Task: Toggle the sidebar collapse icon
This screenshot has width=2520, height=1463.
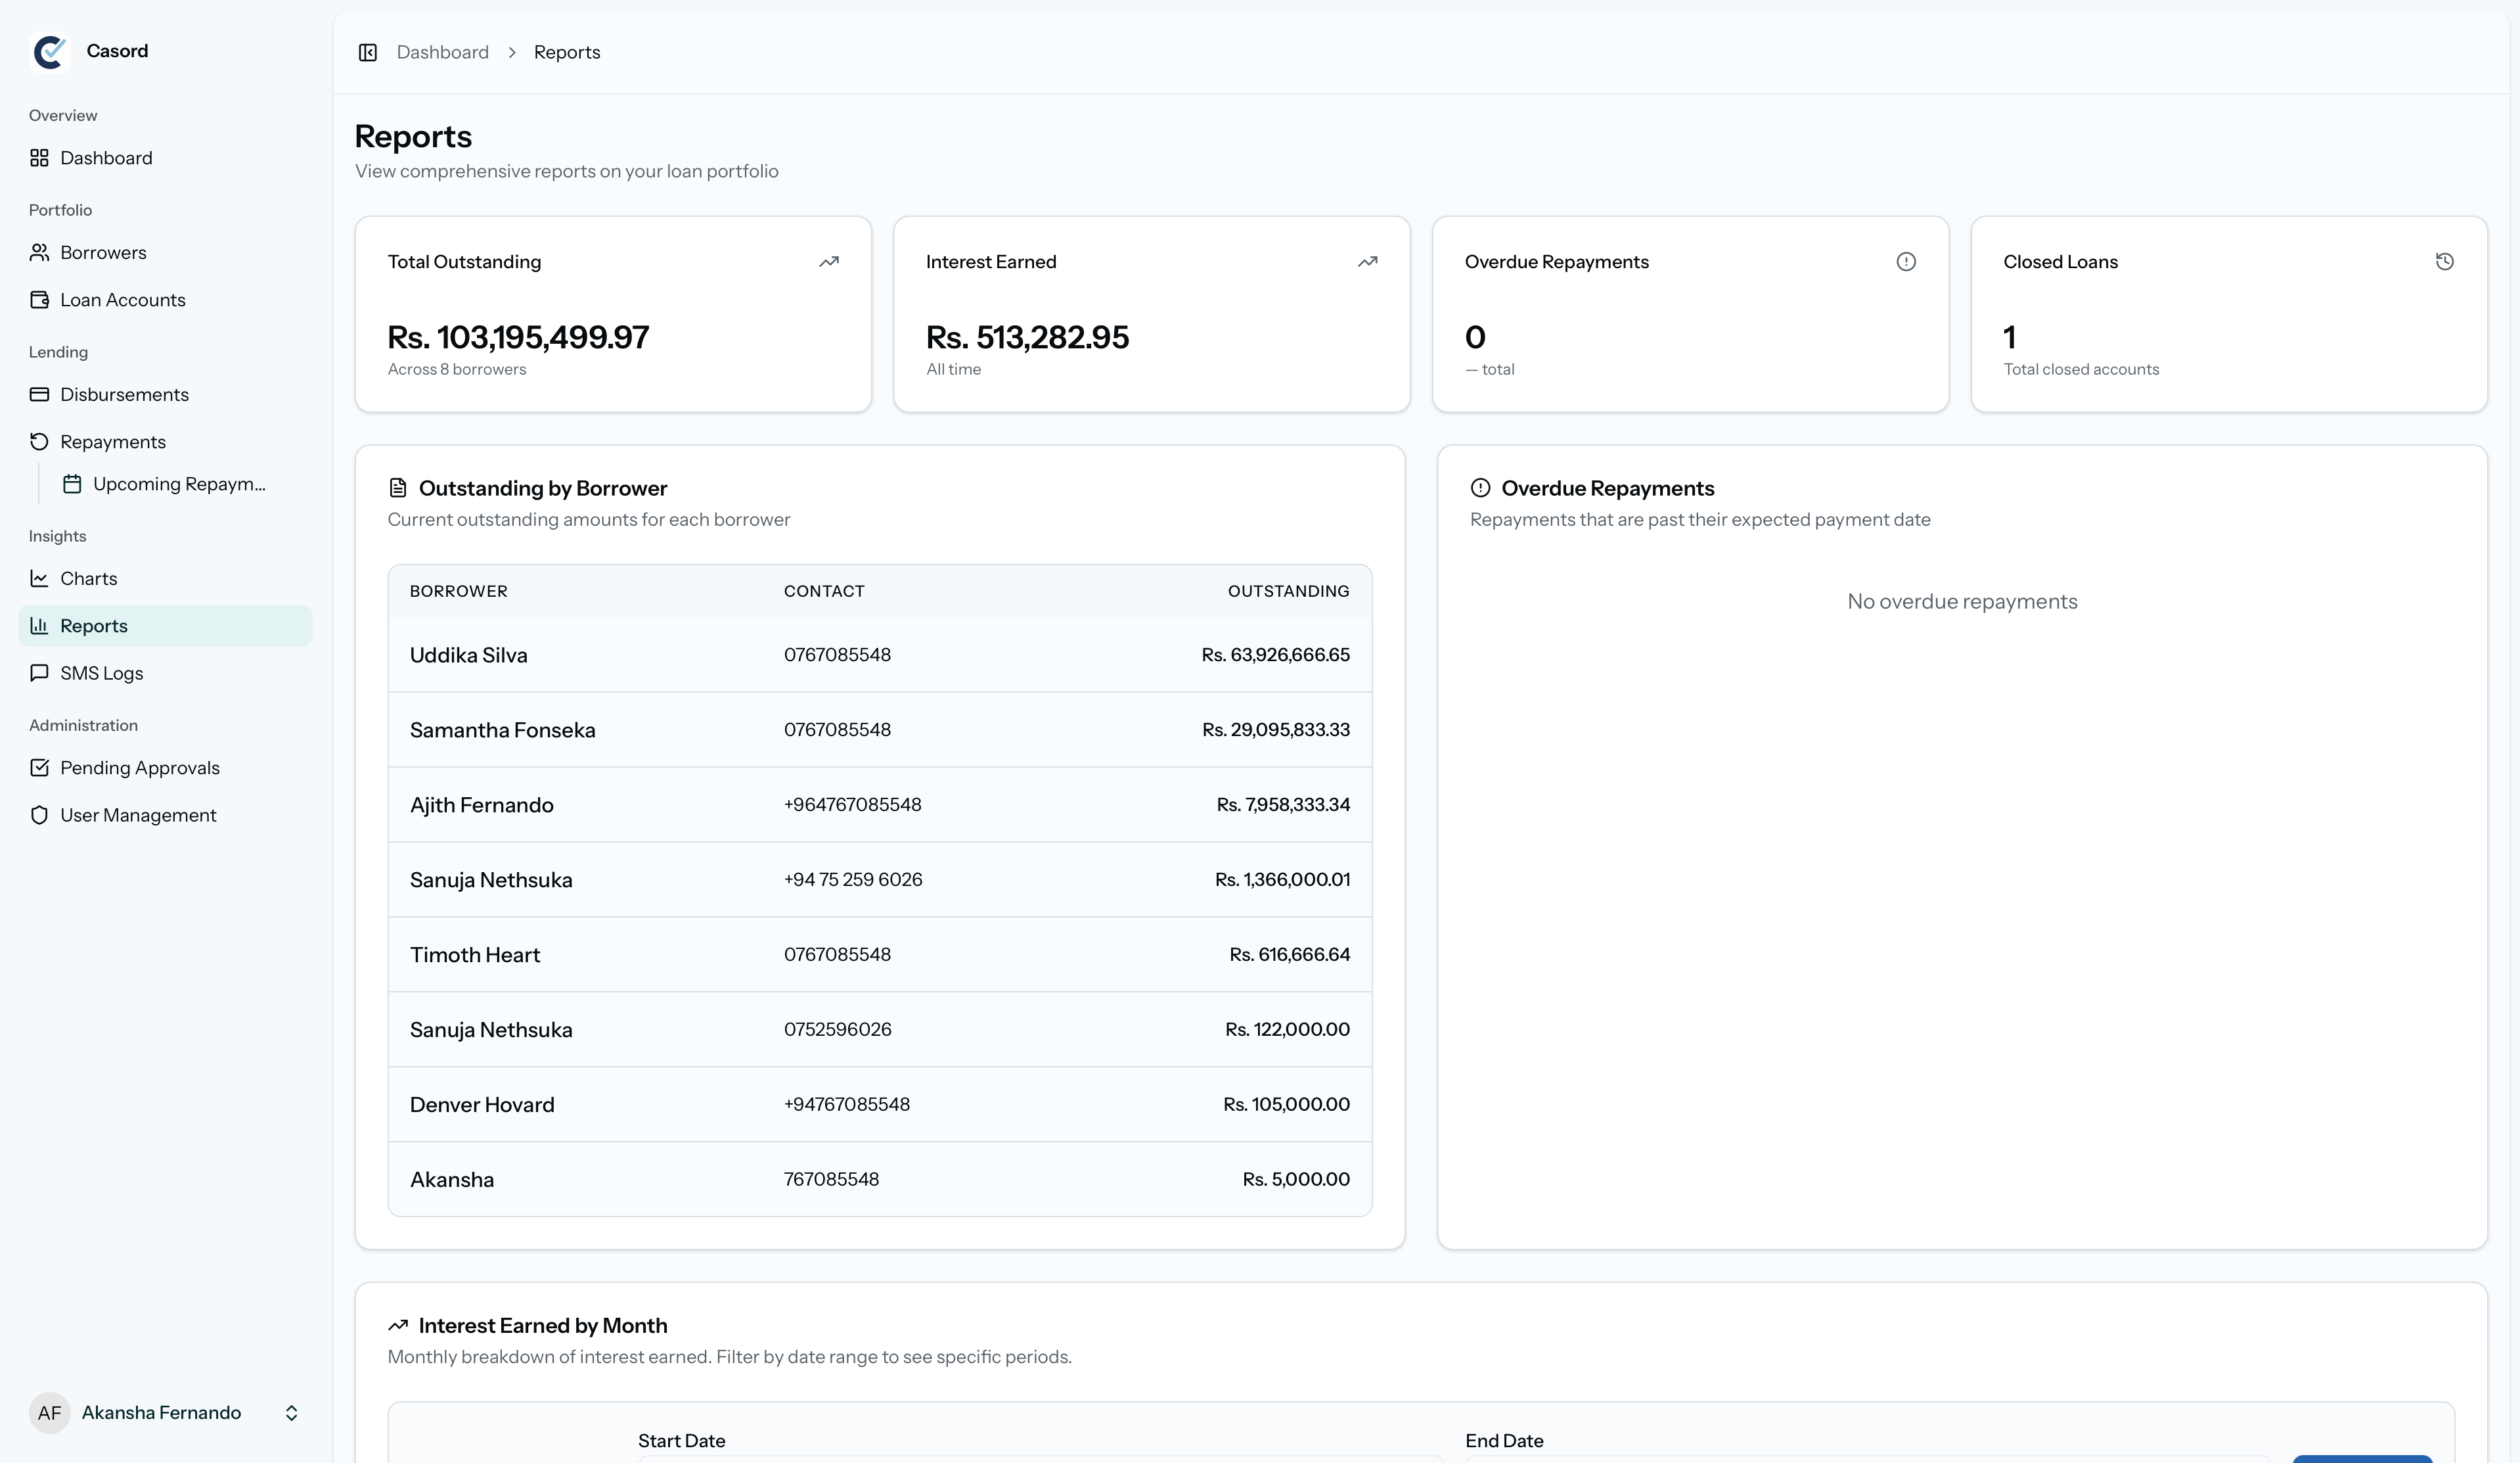Action: pos(367,52)
